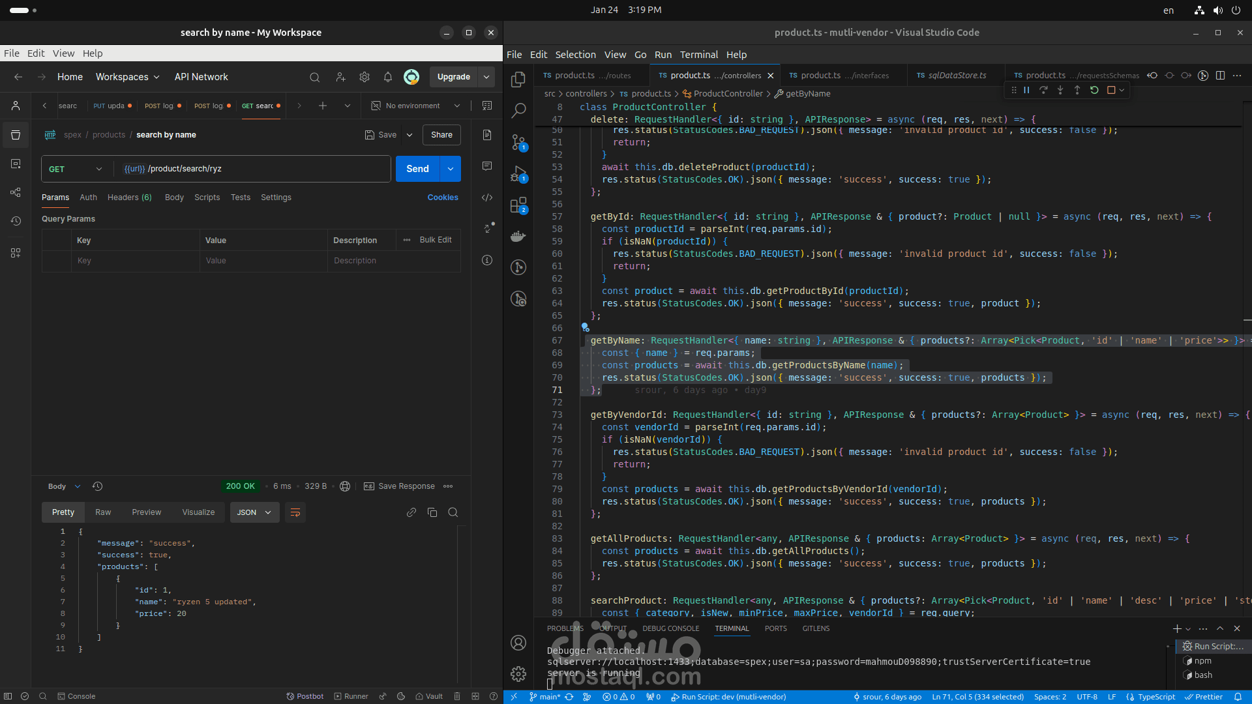1252x704 pixels.
Task: Open the No environment selector
Action: pos(415,106)
